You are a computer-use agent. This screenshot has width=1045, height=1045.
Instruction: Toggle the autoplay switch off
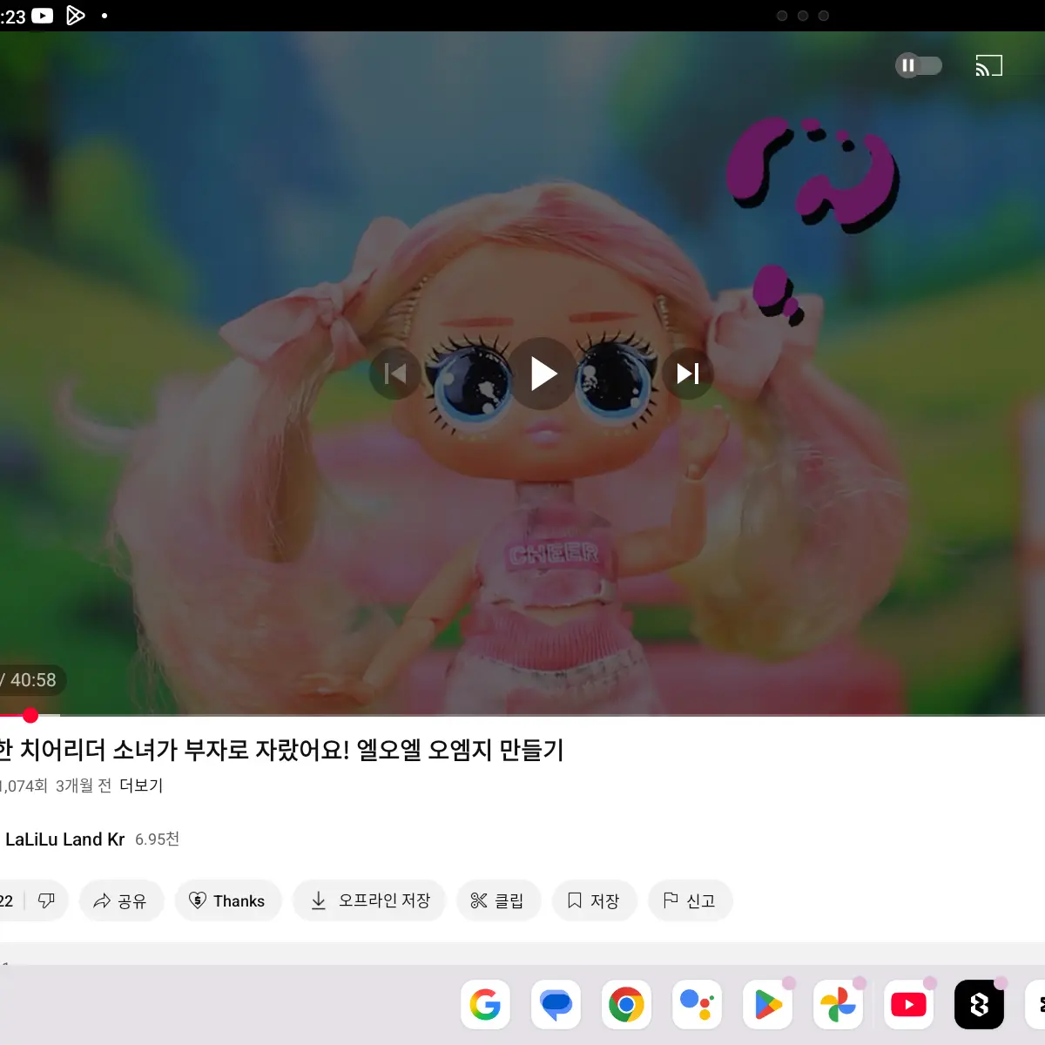[x=919, y=65]
